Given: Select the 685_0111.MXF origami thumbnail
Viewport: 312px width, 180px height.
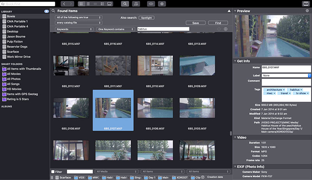Looking at the screenshot, I should [113, 66].
